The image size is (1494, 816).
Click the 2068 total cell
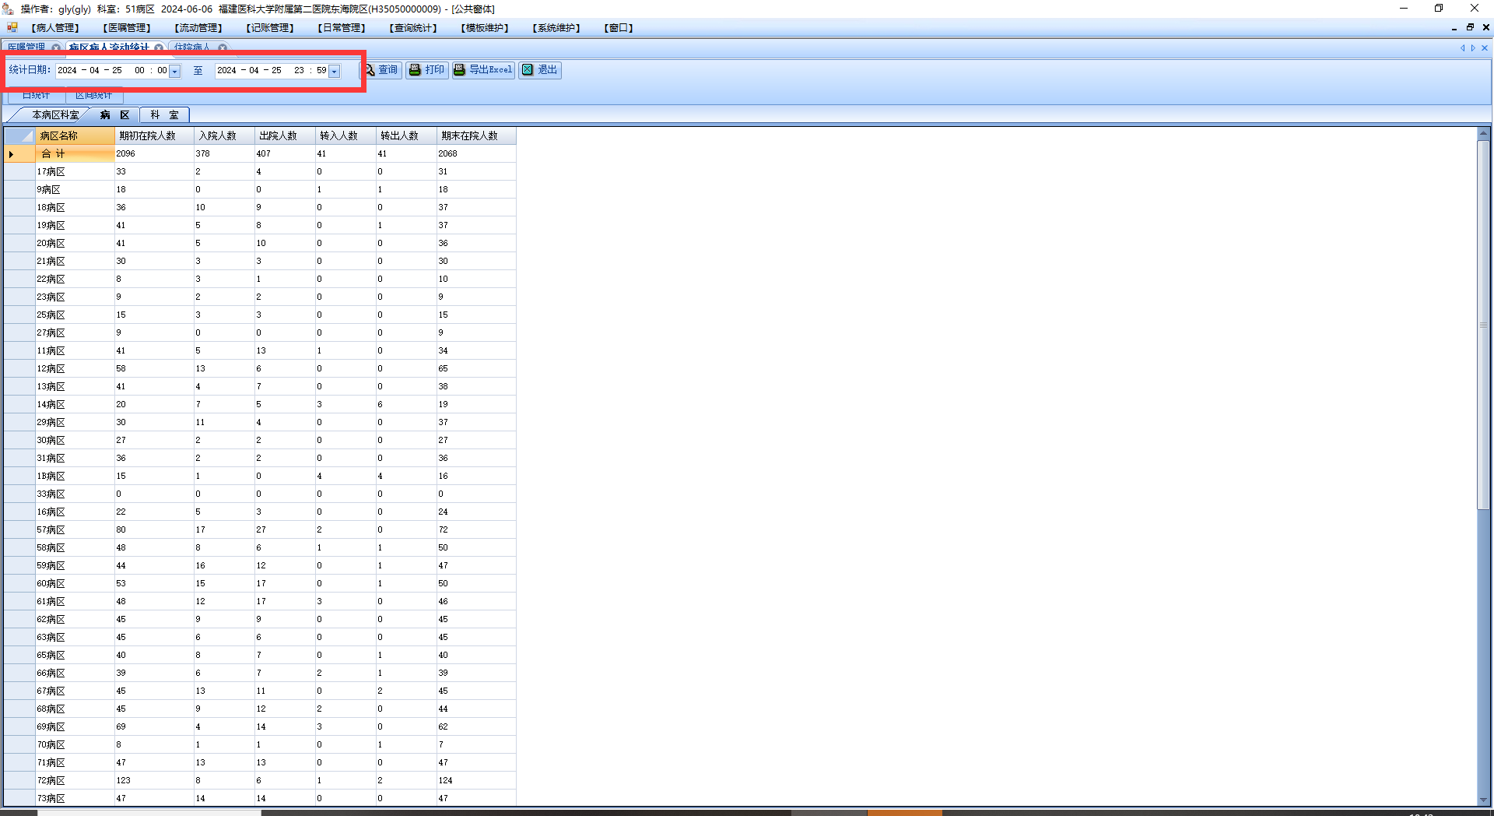[476, 154]
